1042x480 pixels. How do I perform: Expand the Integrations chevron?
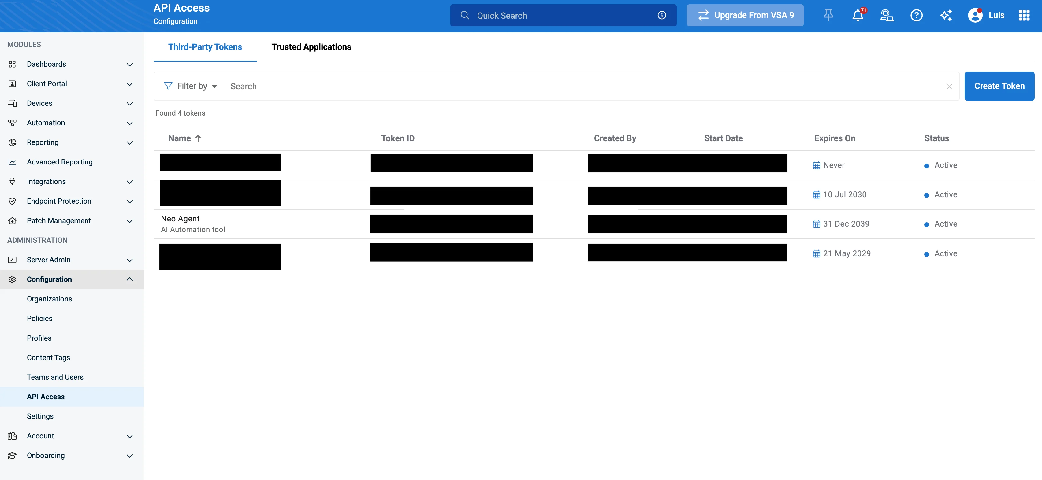pyautogui.click(x=129, y=182)
